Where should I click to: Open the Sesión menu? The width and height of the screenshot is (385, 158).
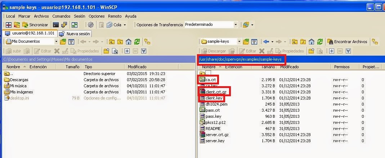pyautogui.click(x=80, y=16)
